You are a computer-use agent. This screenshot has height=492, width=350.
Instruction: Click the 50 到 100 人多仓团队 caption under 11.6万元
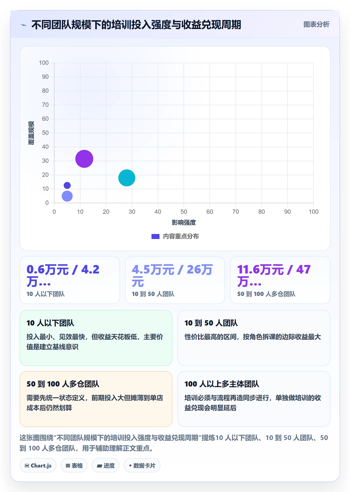266,294
